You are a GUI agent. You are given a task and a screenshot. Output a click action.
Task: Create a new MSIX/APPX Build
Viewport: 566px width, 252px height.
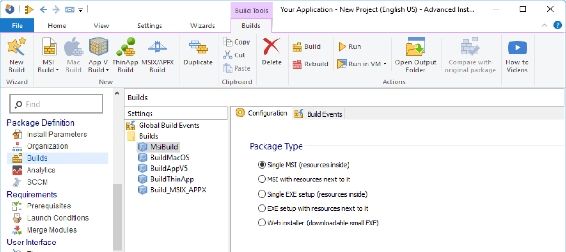(x=157, y=56)
